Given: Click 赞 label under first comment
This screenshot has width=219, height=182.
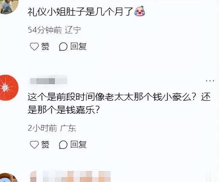Looking at the screenshot, I should point(45,46).
